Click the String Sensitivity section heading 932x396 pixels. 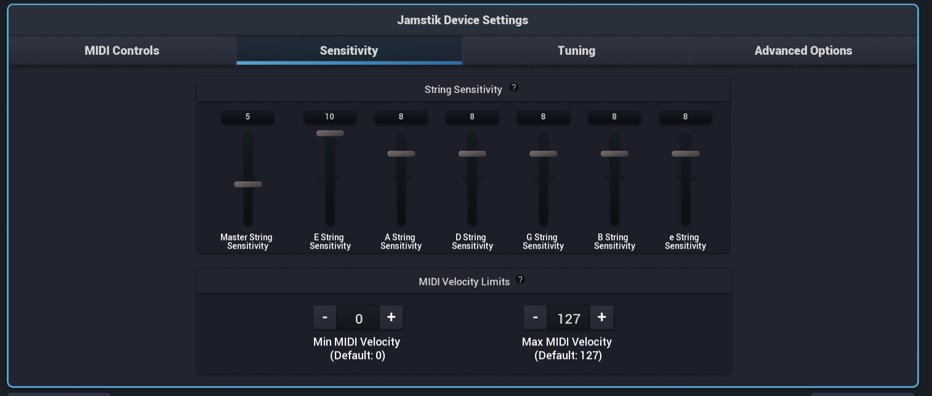[464, 89]
